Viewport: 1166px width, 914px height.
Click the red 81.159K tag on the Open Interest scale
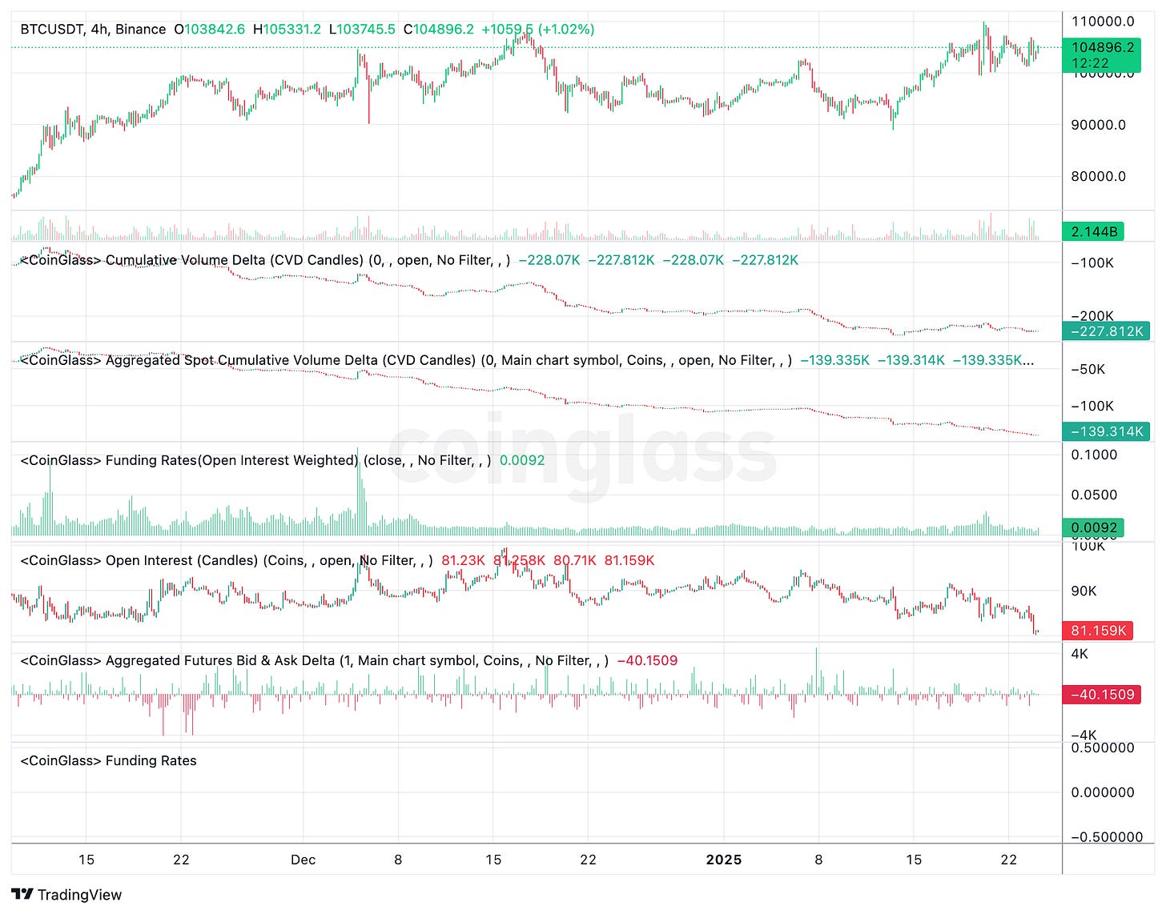pos(1098,631)
